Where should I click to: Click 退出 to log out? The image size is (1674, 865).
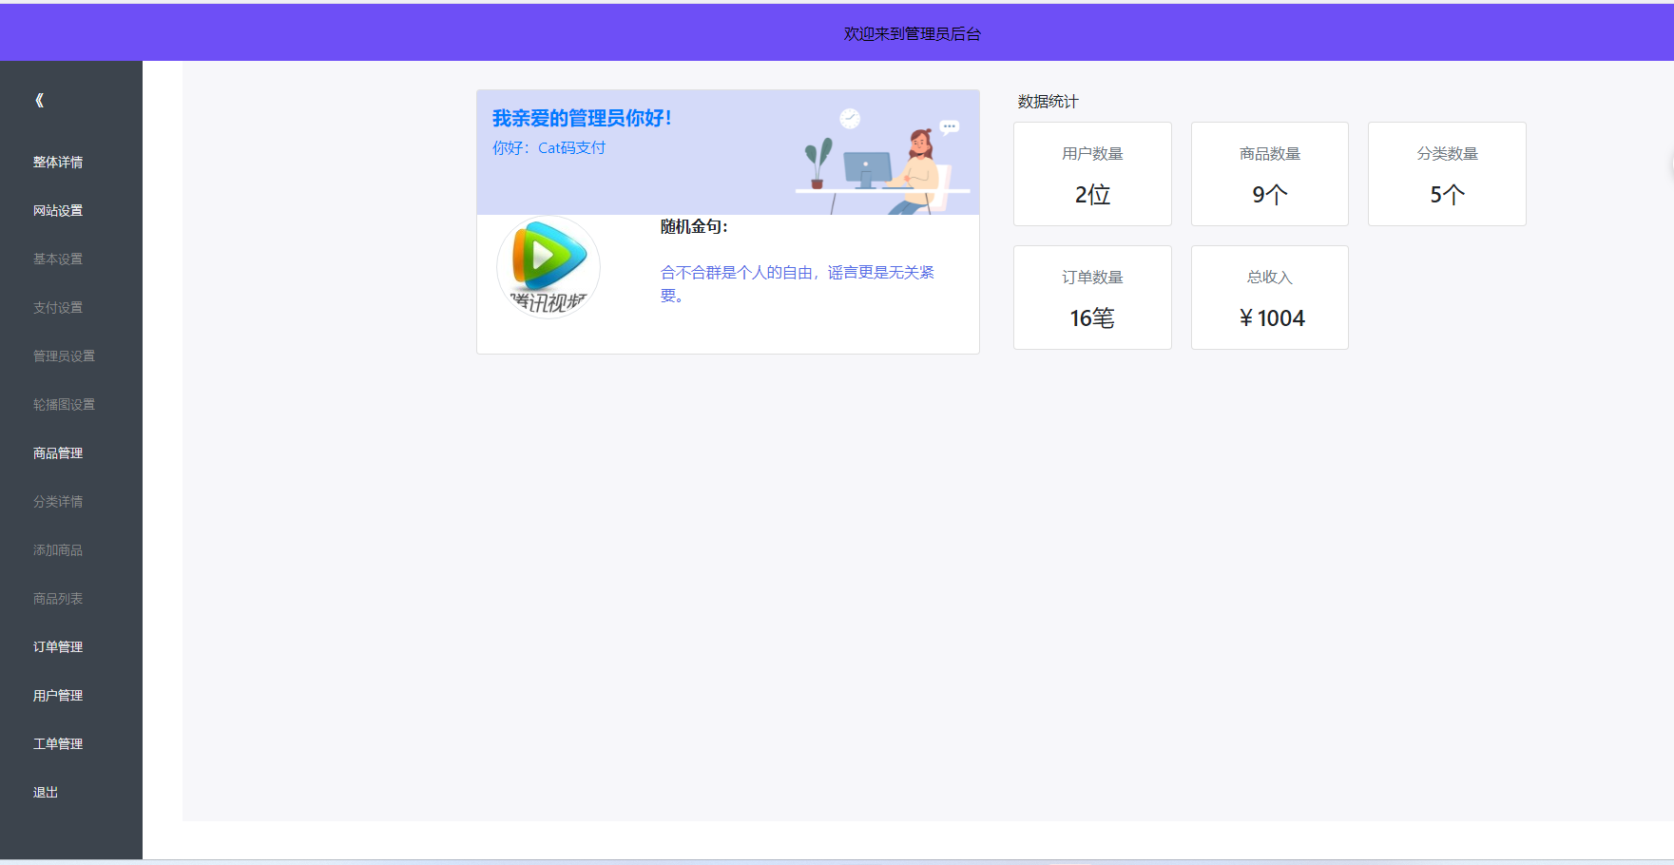point(45,791)
